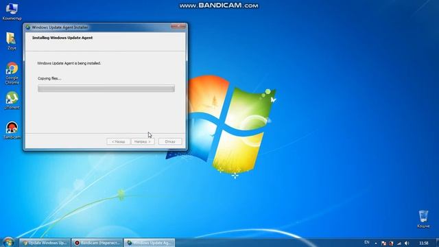
Task: Click the taskbar clock 11:58
Action: [424, 243]
